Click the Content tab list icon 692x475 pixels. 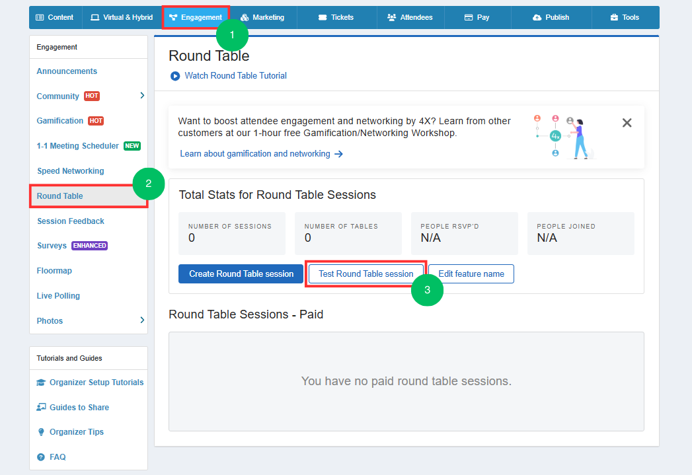click(x=40, y=18)
